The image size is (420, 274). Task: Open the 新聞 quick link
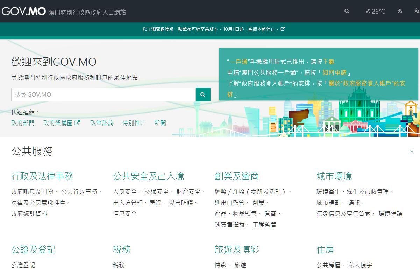pos(160,123)
